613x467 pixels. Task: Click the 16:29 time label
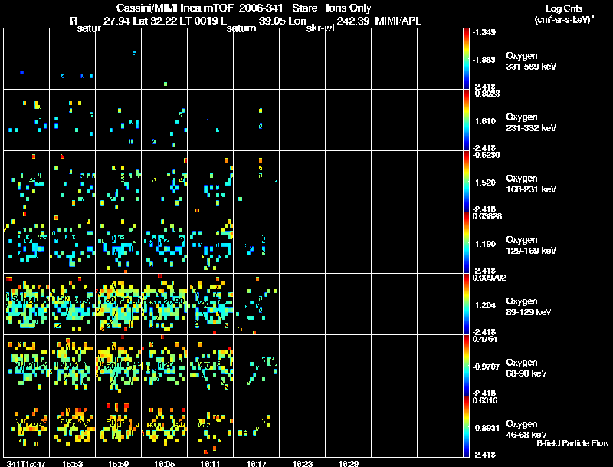click(x=349, y=463)
